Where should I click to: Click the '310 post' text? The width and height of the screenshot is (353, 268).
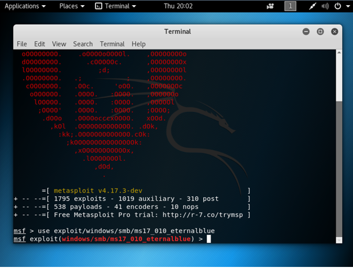click(x=203, y=199)
